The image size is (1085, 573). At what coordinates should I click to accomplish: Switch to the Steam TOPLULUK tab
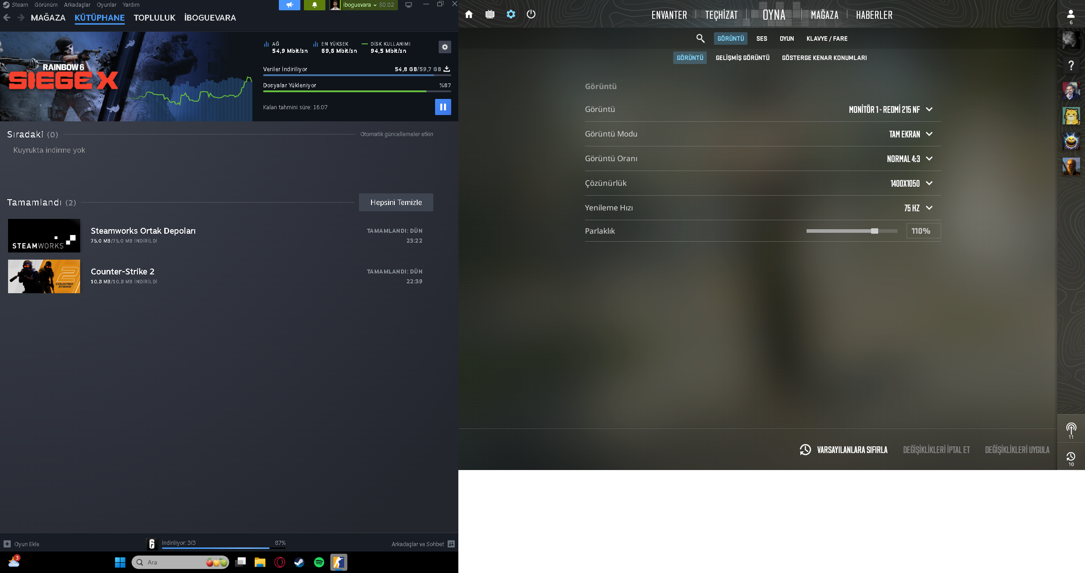coord(154,18)
